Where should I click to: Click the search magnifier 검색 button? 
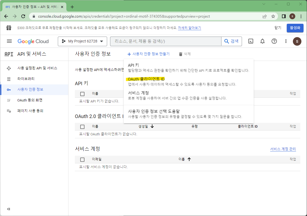(x=231, y=41)
